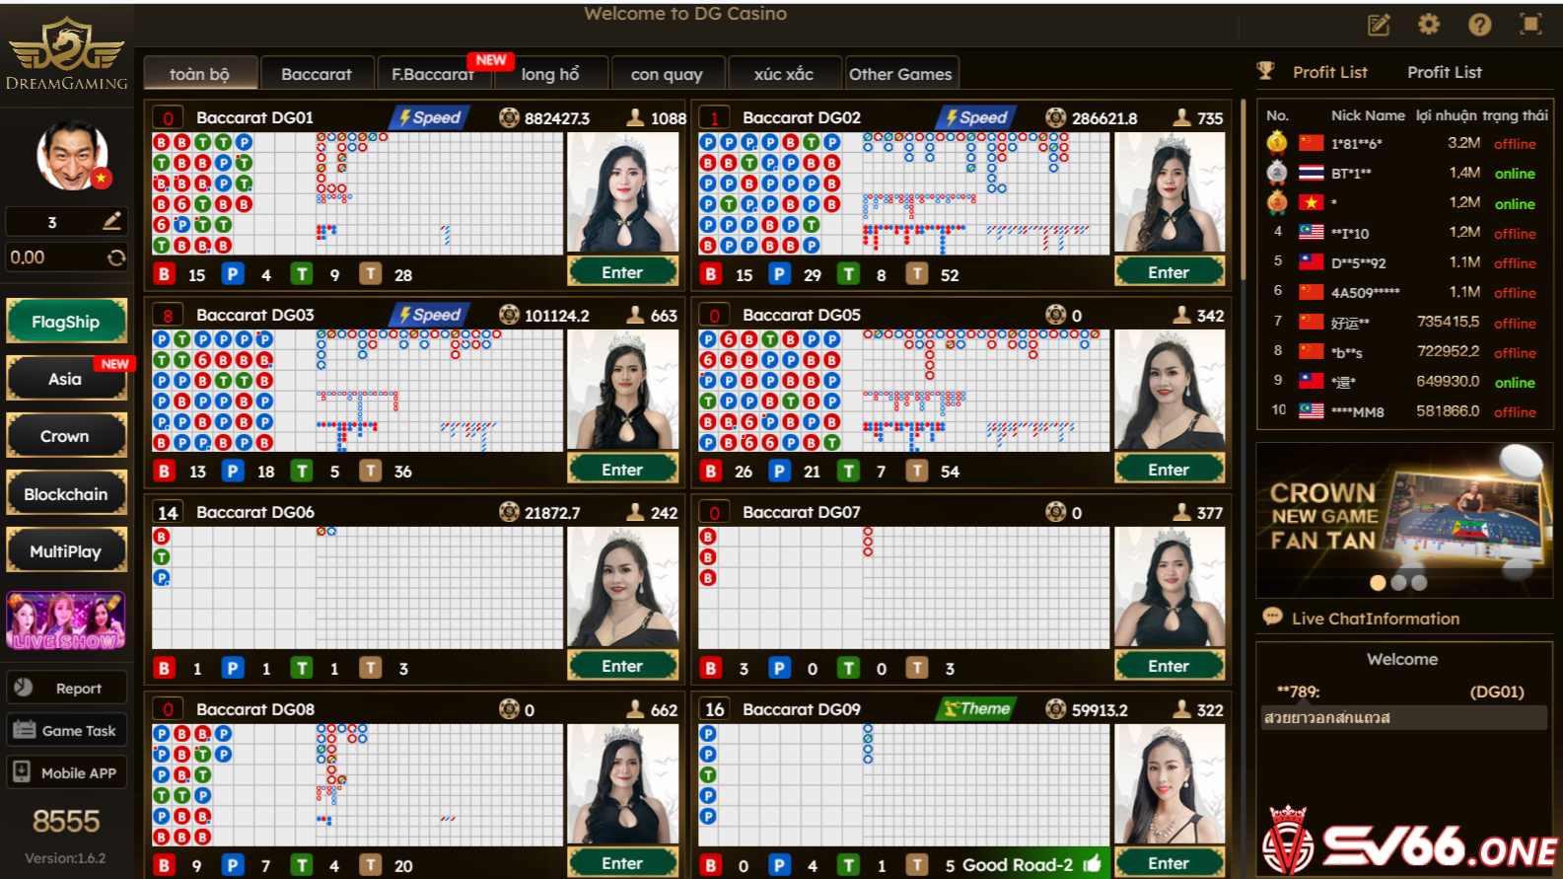Open the Report icon item

tap(66, 688)
